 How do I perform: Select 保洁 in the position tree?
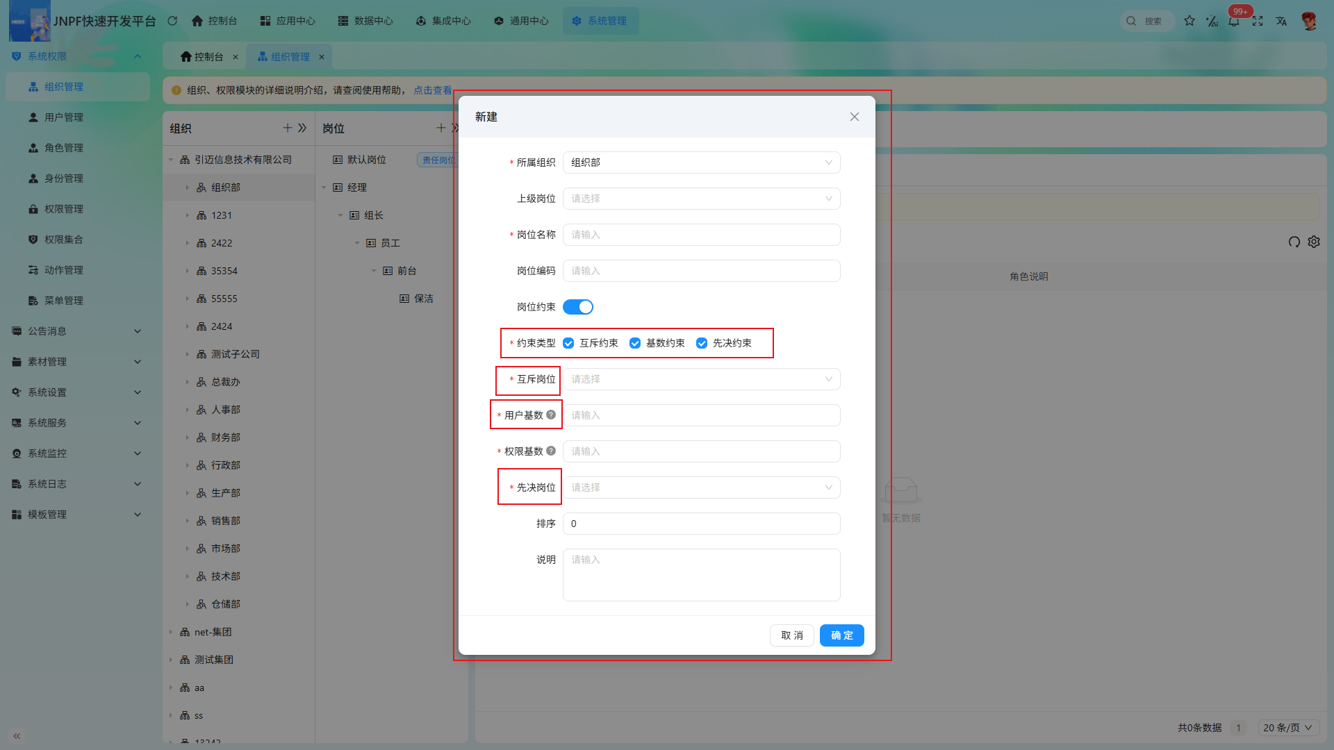pyautogui.click(x=423, y=299)
